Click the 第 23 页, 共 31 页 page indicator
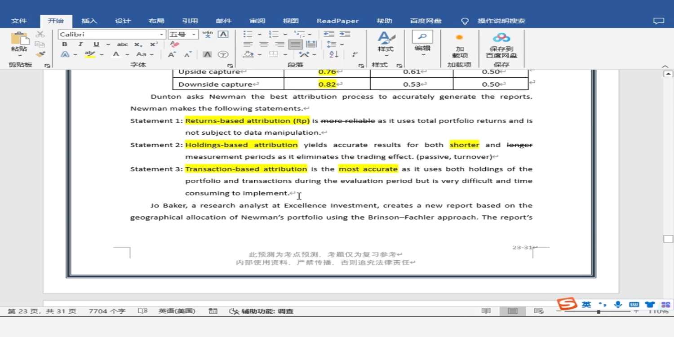 click(42, 311)
